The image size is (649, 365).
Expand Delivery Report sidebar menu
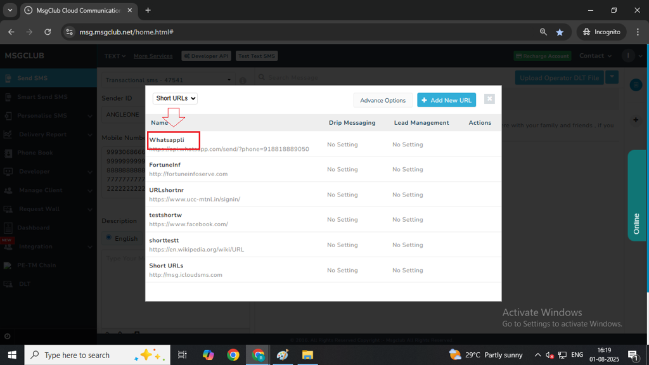[48, 134]
